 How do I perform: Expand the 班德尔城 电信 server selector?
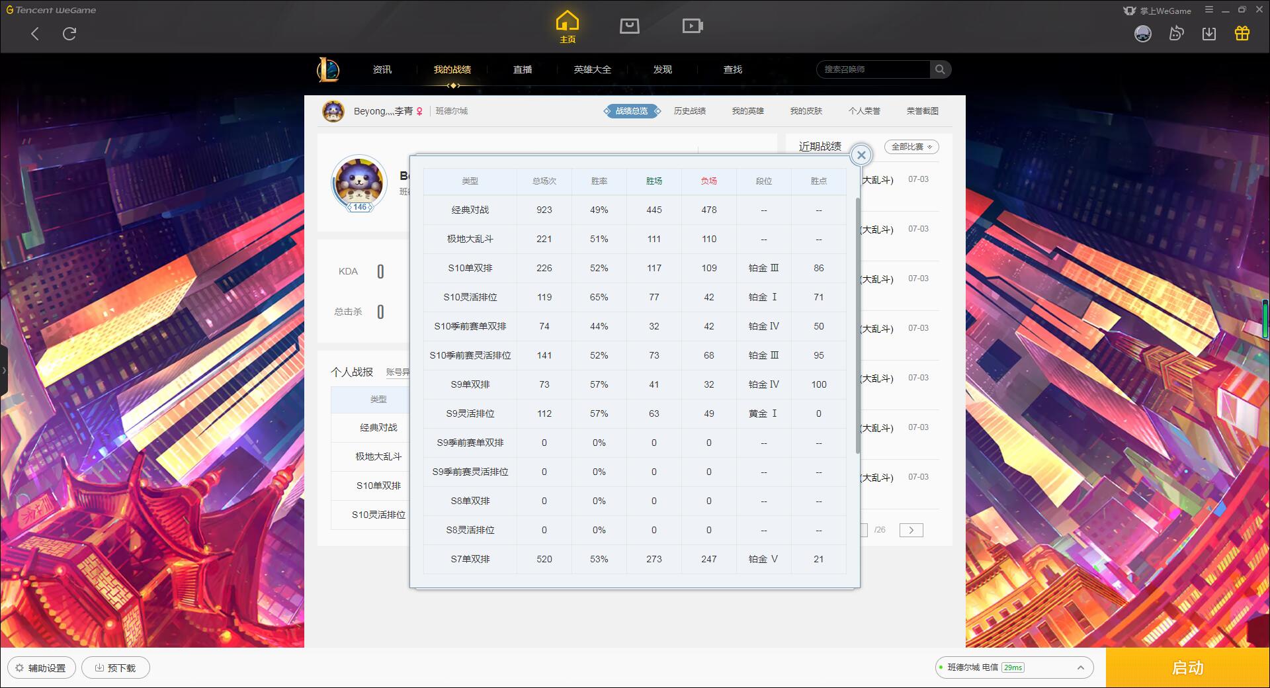click(x=1013, y=667)
